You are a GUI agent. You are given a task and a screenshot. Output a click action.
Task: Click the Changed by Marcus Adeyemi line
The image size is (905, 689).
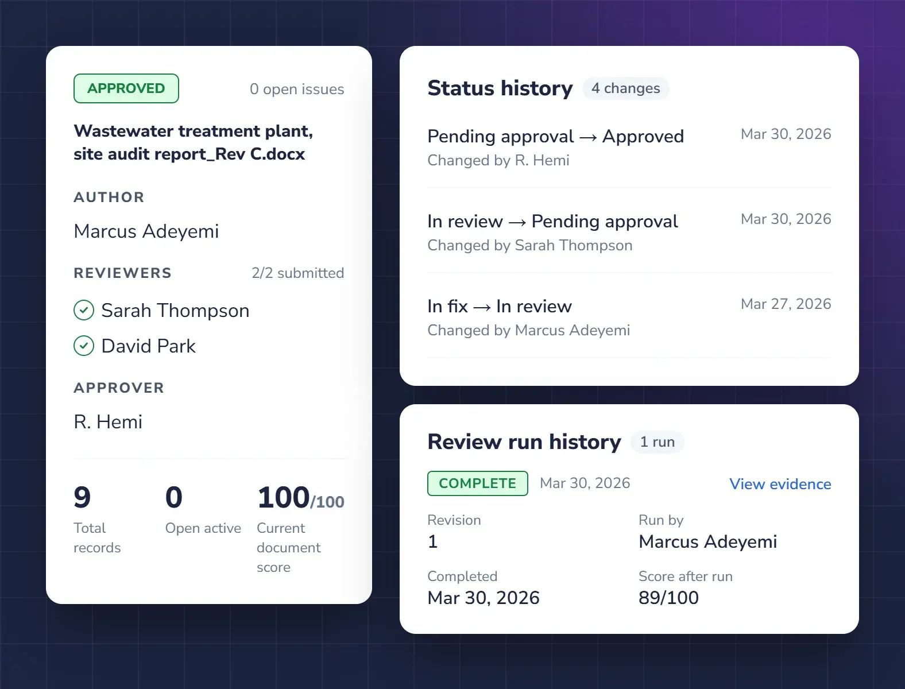[529, 330]
